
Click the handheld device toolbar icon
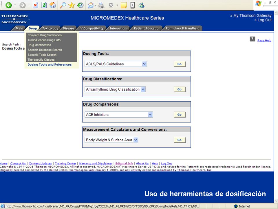(132, 5)
